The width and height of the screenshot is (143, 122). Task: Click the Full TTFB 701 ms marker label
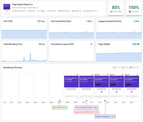(60, 108)
